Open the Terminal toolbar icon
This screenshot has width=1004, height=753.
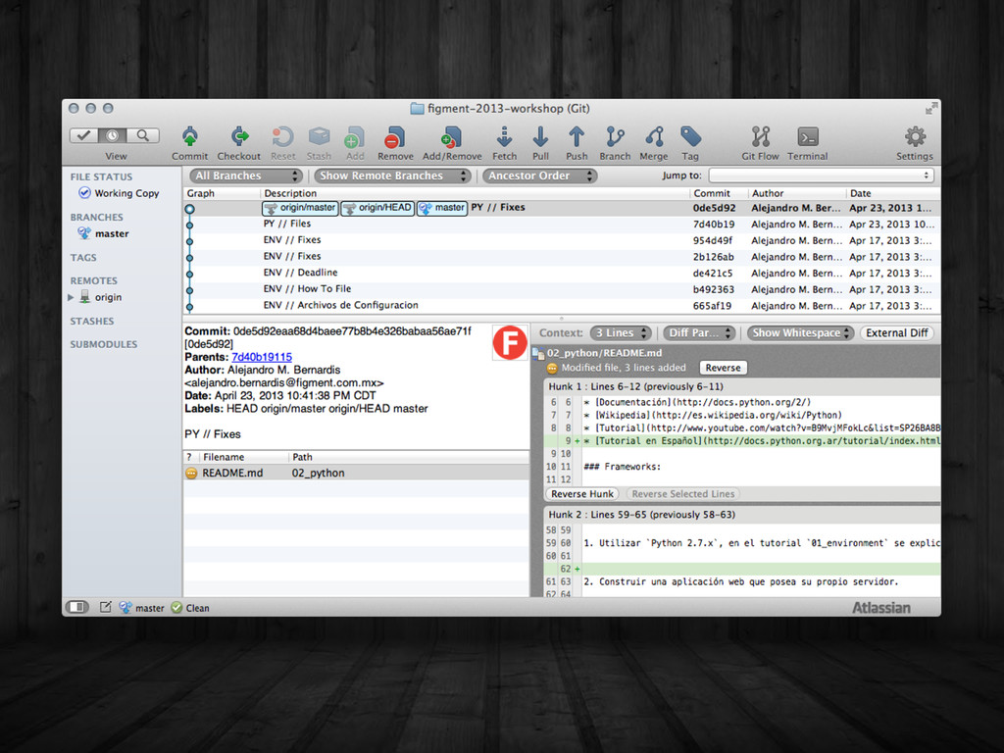point(808,136)
